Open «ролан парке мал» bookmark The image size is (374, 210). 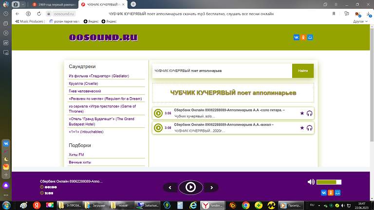pos(65,21)
